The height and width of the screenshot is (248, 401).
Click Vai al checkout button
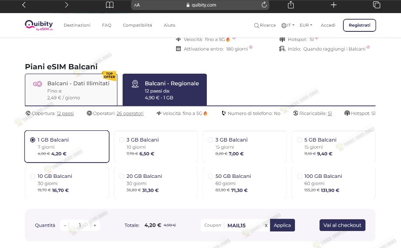[x=342, y=225]
